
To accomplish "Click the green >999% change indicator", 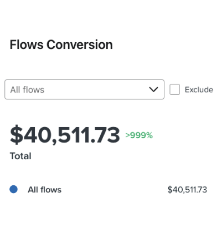I will pos(139,135).
